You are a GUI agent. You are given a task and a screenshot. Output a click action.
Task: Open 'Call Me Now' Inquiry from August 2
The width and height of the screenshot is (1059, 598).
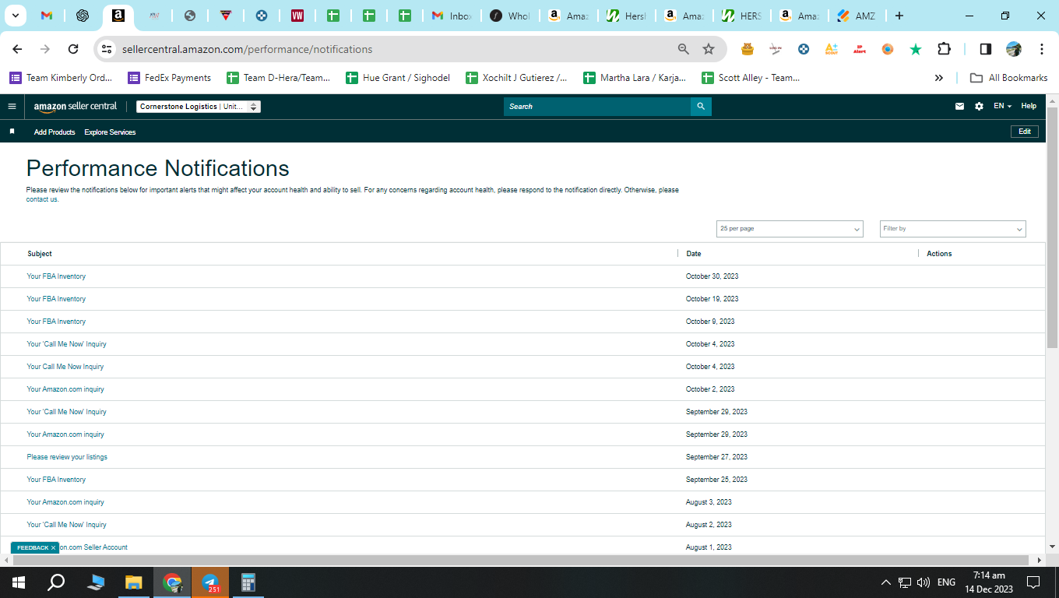pos(66,525)
